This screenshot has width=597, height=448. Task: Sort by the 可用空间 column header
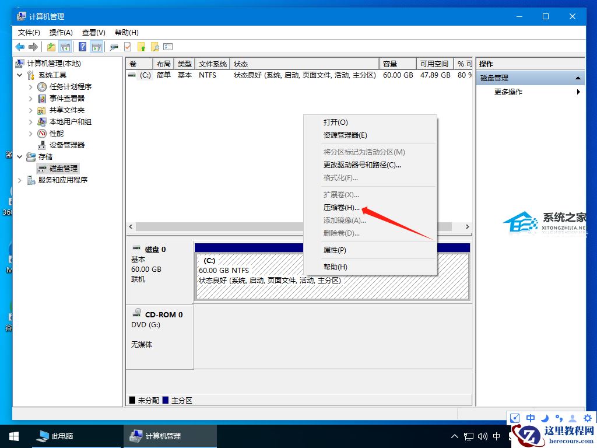436,64
